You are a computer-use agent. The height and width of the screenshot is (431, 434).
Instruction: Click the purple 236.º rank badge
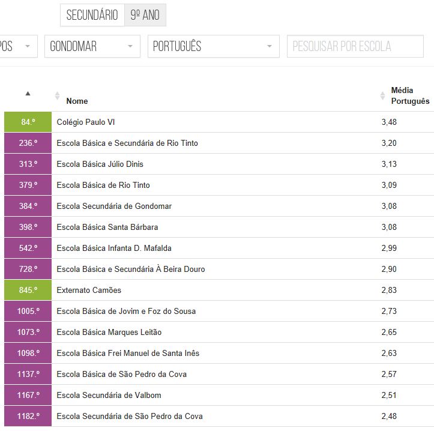coord(28,143)
